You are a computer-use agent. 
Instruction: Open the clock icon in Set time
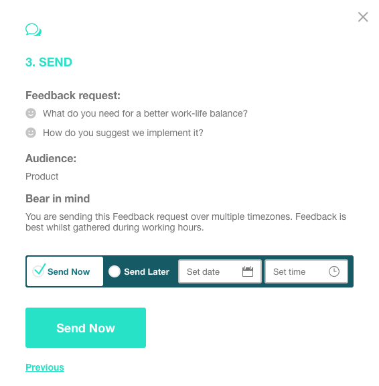333,271
